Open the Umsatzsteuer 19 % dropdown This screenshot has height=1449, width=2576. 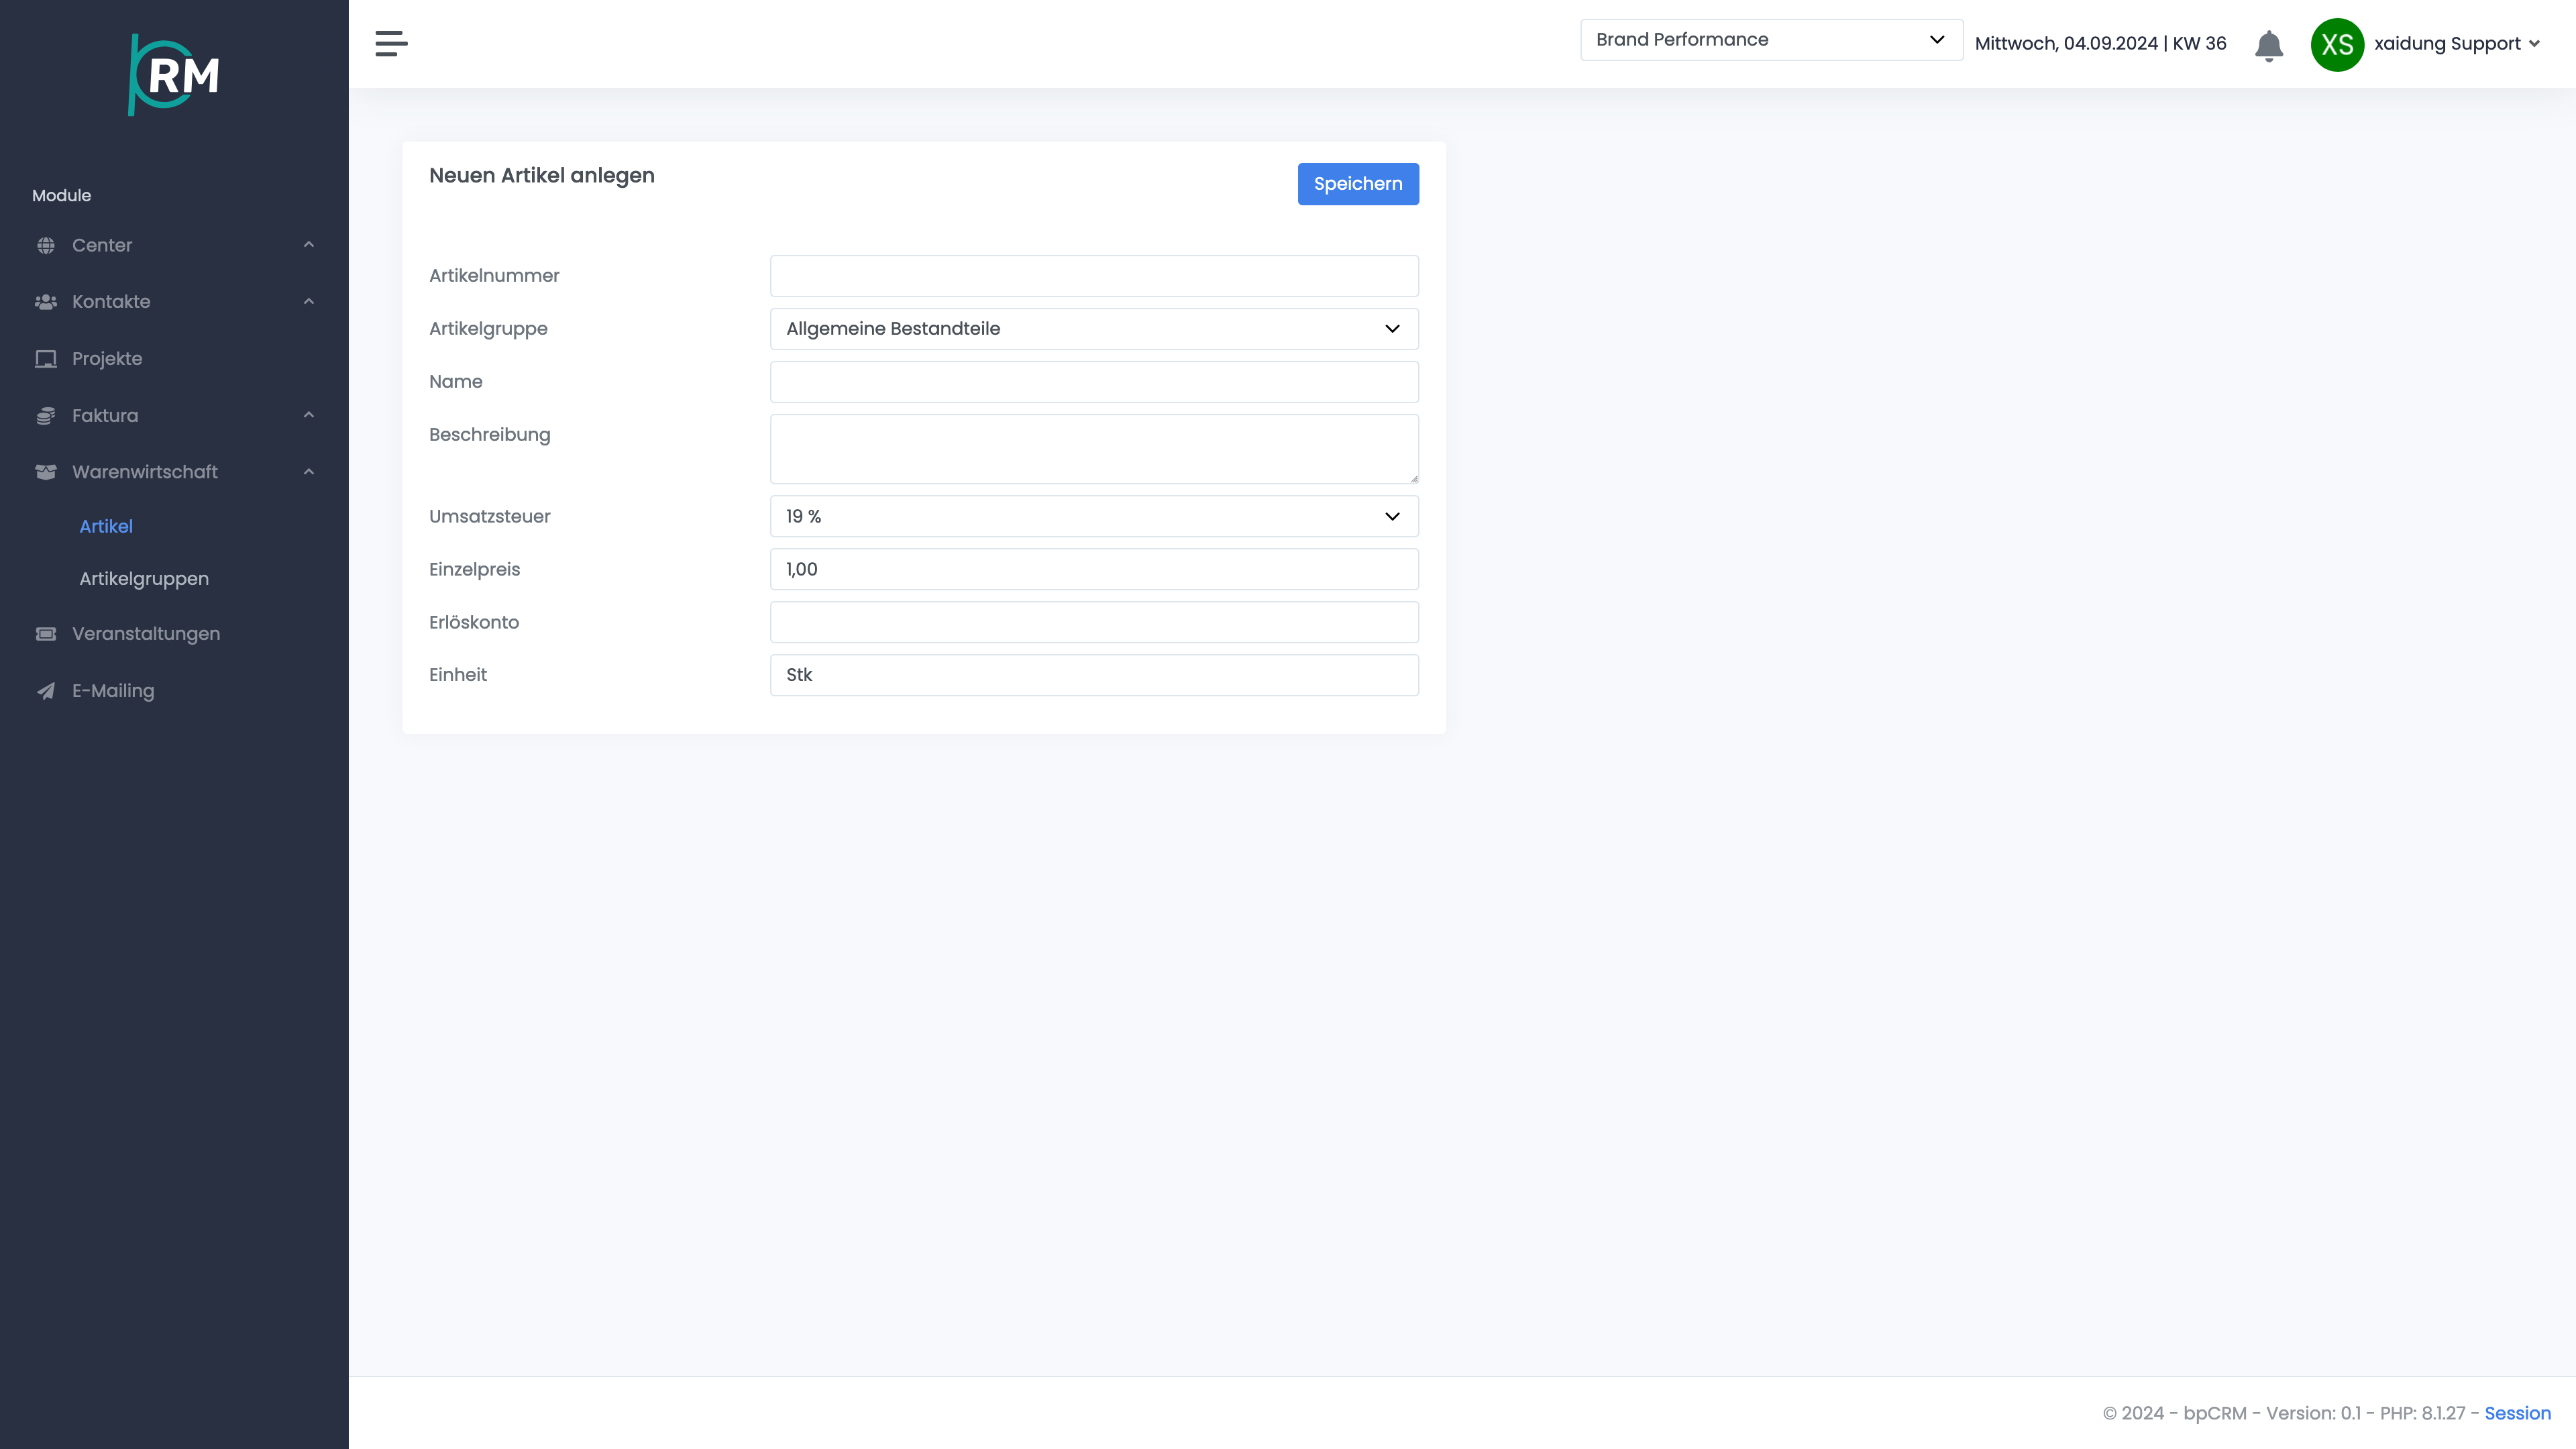pos(1094,516)
